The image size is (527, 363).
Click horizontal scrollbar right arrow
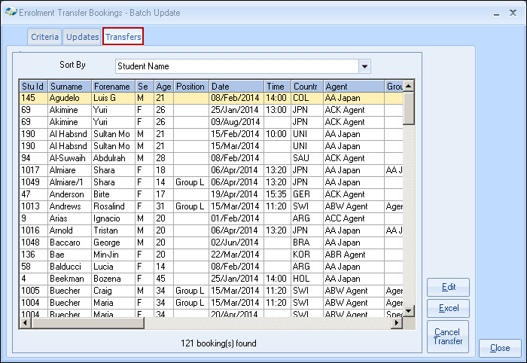[398, 323]
